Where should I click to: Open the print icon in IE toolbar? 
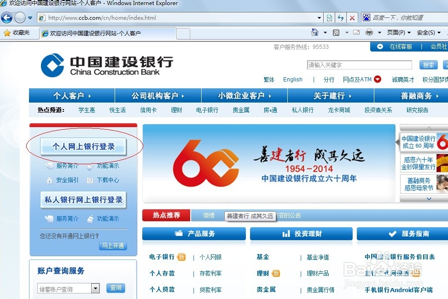pyautogui.click(x=369, y=33)
